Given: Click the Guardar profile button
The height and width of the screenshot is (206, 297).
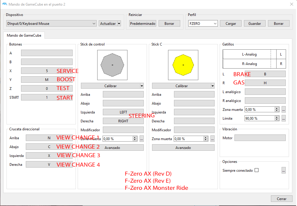Looking at the screenshot, I should (255, 23).
